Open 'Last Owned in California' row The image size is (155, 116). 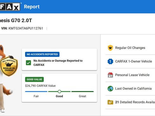130,88
